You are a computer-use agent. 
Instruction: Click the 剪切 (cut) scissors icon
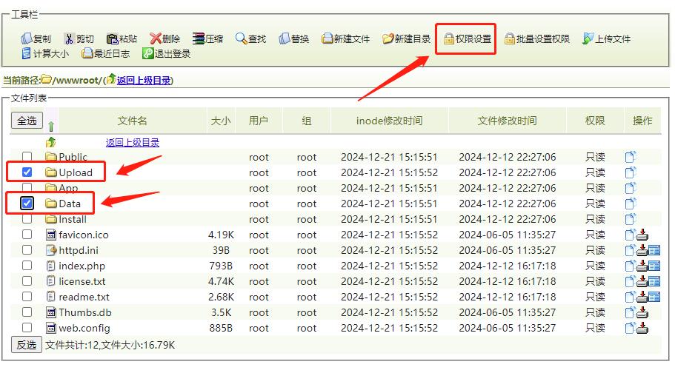pos(70,38)
